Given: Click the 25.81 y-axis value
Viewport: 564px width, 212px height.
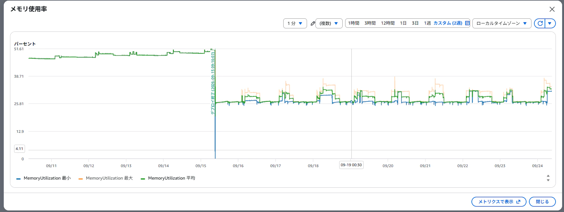Looking at the screenshot, I should 19,104.
